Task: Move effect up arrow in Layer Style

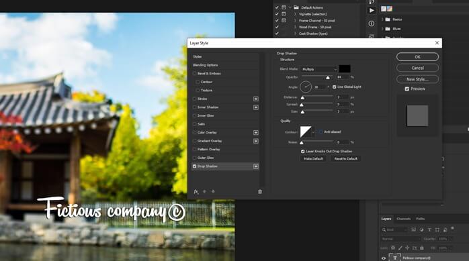Action: click(x=204, y=191)
